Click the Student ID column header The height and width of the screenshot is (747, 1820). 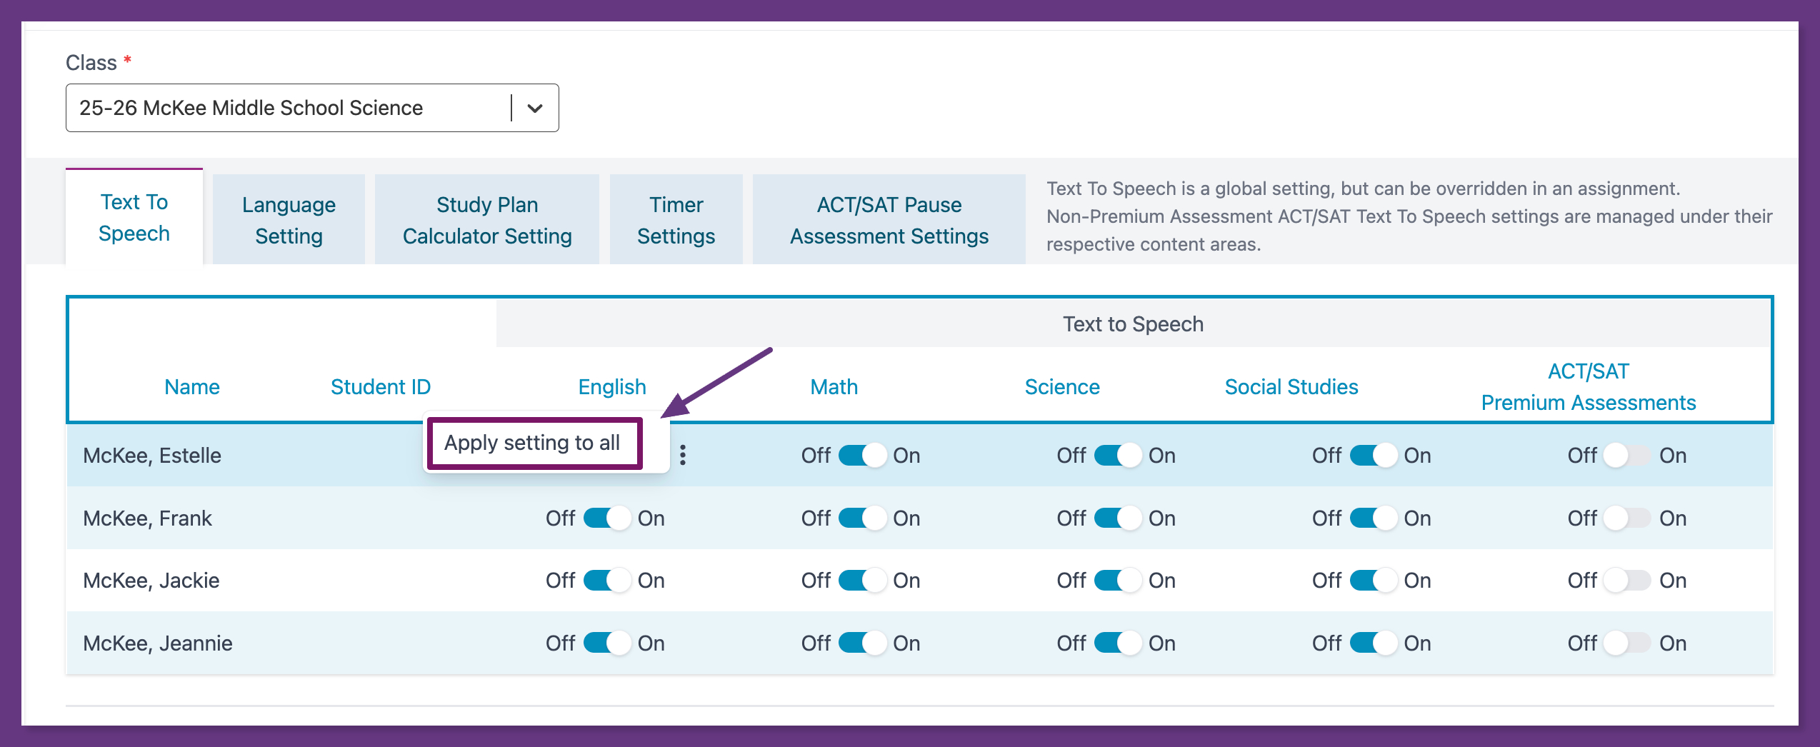click(x=380, y=387)
